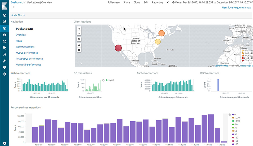Select the highlighted Dashboard sidebar icon
Screen dimensions: 253x146
tap(5, 28)
